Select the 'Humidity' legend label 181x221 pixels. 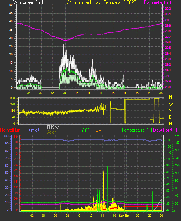33,130
